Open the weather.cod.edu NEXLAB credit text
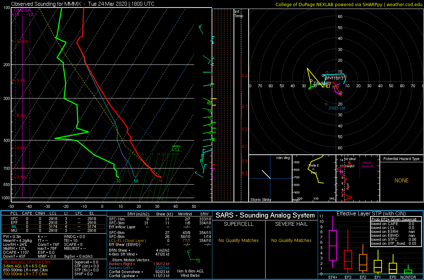 [349, 4]
